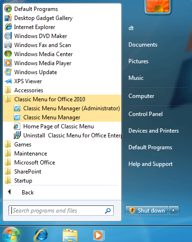Click the user account picture thumbnail
Image resolution: width=192 pixels, height=242 pixels.
pyautogui.click(x=158, y=6)
